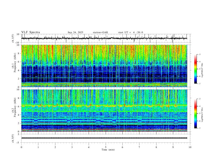Click the ch.1 color scale 'log(PSD)(V²/Hz)' label

tap(202, 70)
